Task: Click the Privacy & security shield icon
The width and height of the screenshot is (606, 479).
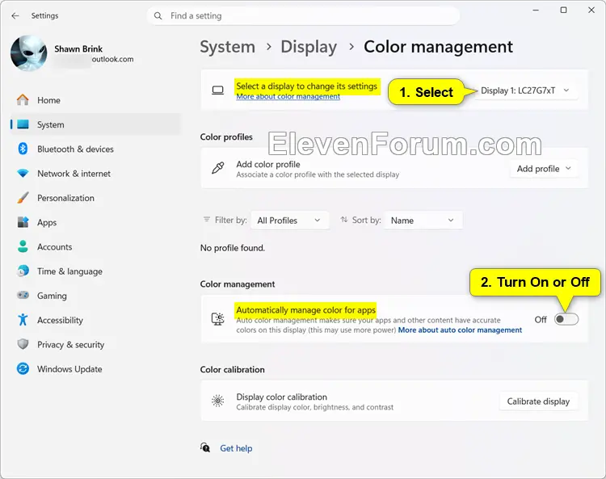Action: pos(23,344)
